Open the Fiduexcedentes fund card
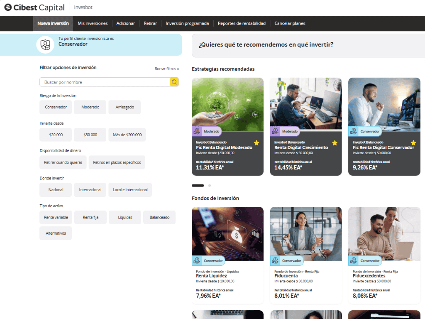 [x=384, y=254]
